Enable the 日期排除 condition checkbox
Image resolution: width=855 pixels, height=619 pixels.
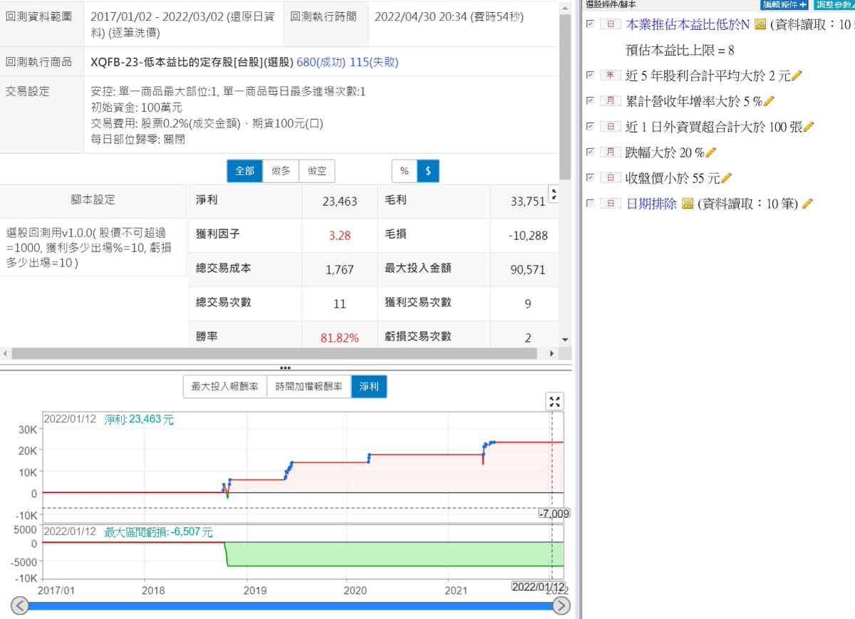(589, 204)
